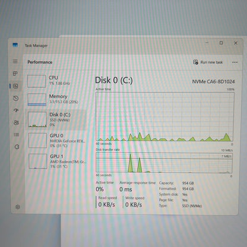Open the Services icon in sidebar
The height and width of the screenshot is (247, 247).
tap(17, 147)
